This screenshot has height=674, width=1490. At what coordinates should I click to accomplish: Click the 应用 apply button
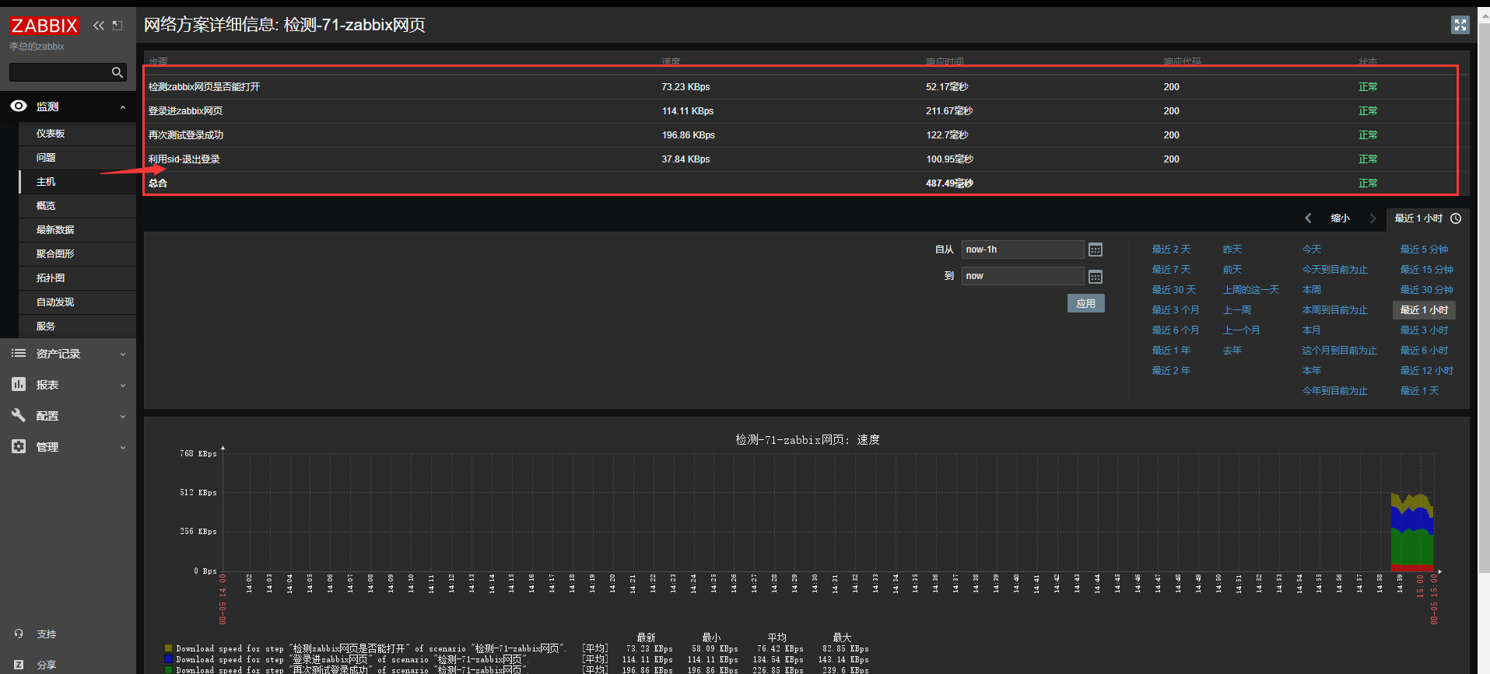point(1085,303)
